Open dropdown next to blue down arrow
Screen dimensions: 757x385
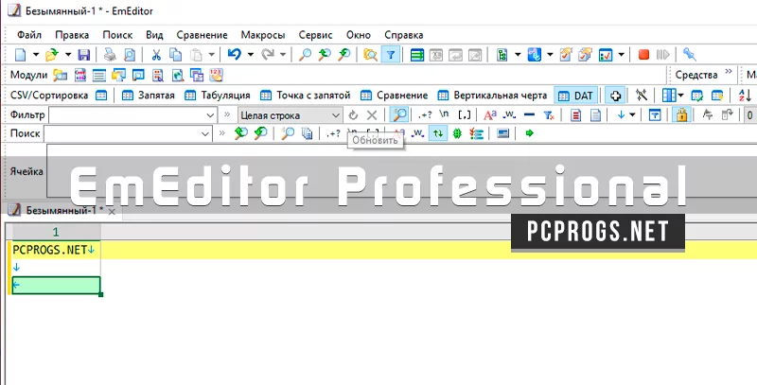click(632, 115)
